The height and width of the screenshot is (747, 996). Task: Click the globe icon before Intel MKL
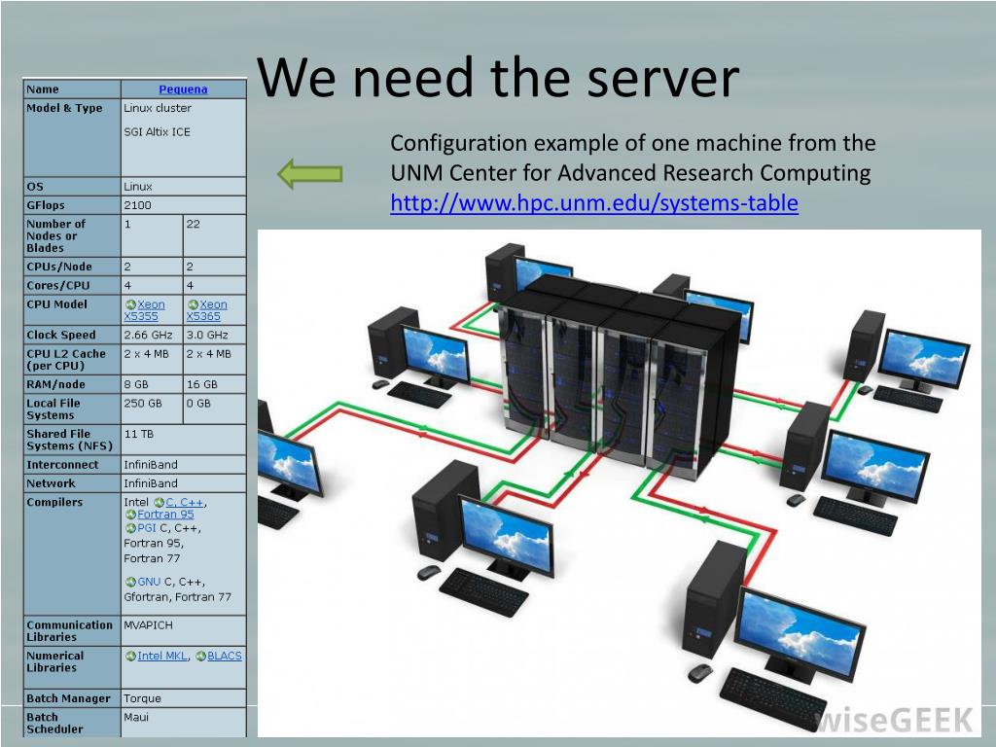(x=131, y=657)
